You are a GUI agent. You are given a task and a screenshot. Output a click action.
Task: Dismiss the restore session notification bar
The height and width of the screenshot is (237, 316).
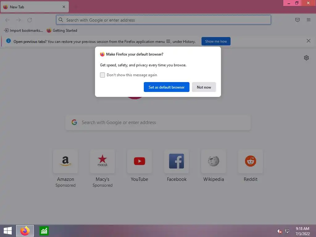pos(309,41)
